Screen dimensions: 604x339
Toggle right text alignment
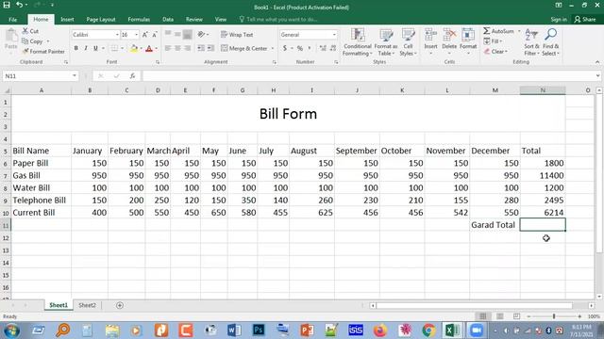(x=187, y=48)
